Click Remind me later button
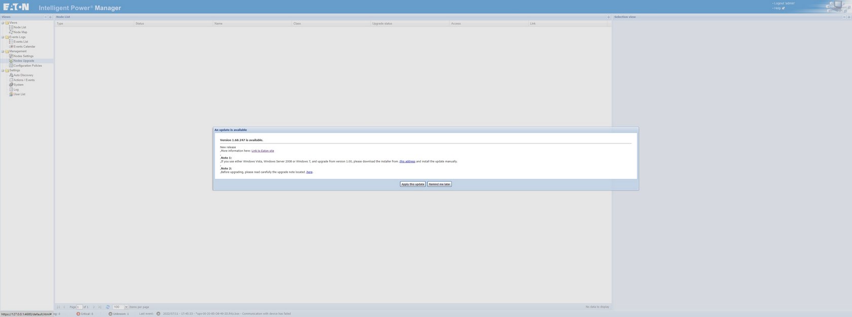 [x=439, y=184]
